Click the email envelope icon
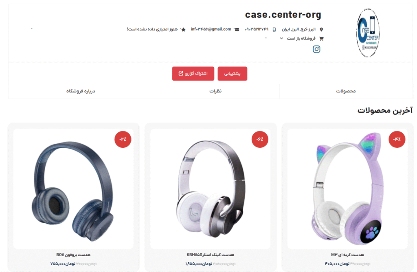 coord(237,29)
